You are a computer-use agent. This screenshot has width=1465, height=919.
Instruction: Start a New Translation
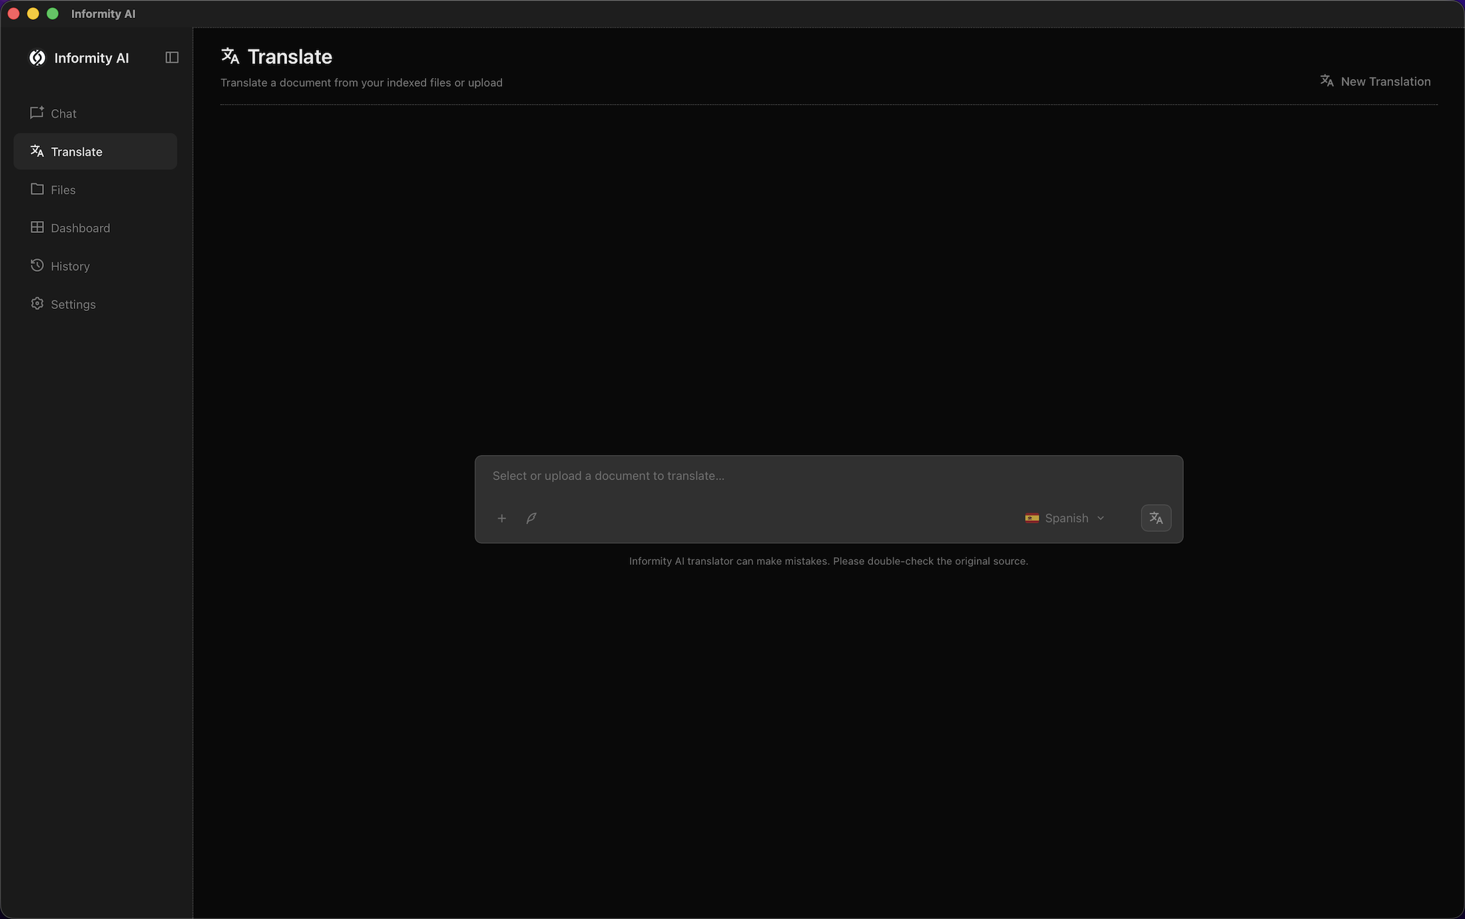tap(1375, 81)
